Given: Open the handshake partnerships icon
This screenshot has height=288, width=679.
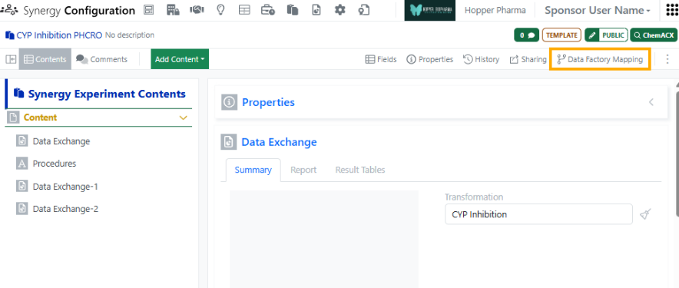Looking at the screenshot, I should pos(197,10).
